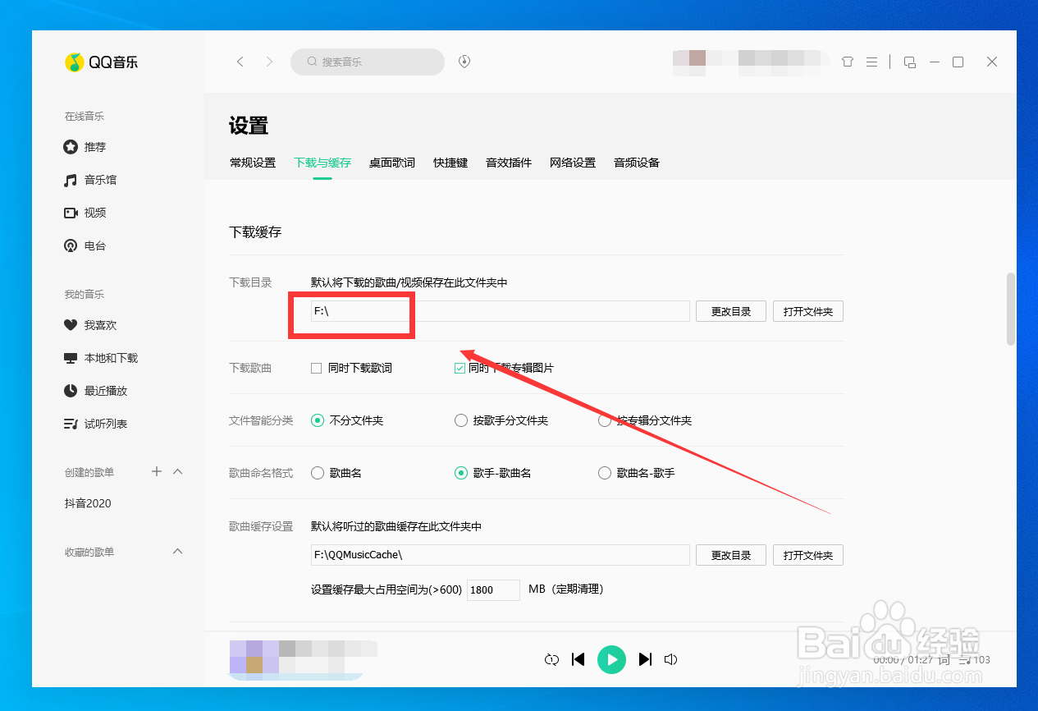The height and width of the screenshot is (711, 1038).
Task: Open 试听列表 in the sidebar
Action: (96, 424)
